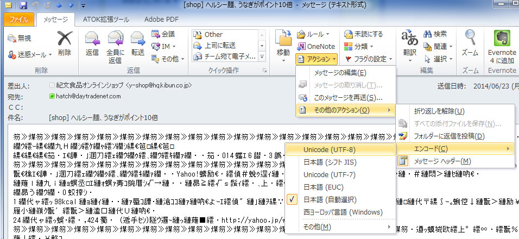The width and height of the screenshot is (519, 239).
Task: Click 未読にする (Mark Unread) icon
Action: pos(349,34)
